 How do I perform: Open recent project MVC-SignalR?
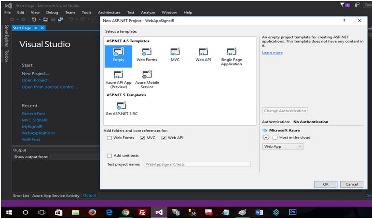point(35,120)
